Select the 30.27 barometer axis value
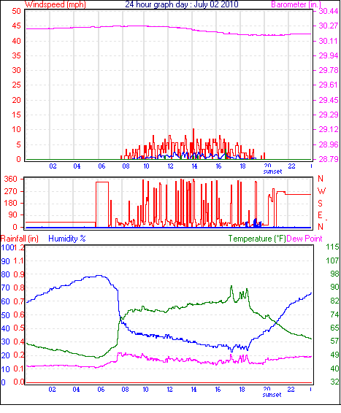This screenshot has width=341, height=413. pos(329,26)
